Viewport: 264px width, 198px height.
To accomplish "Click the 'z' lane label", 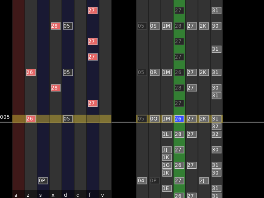I will (x=28, y=195).
